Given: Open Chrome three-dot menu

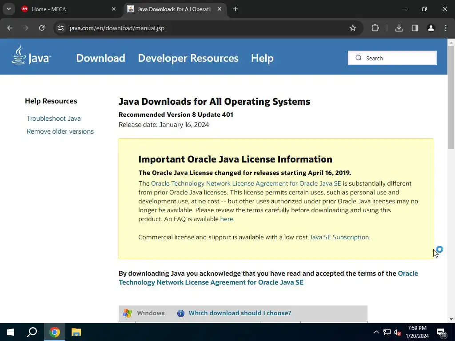Looking at the screenshot, I should coord(446,28).
